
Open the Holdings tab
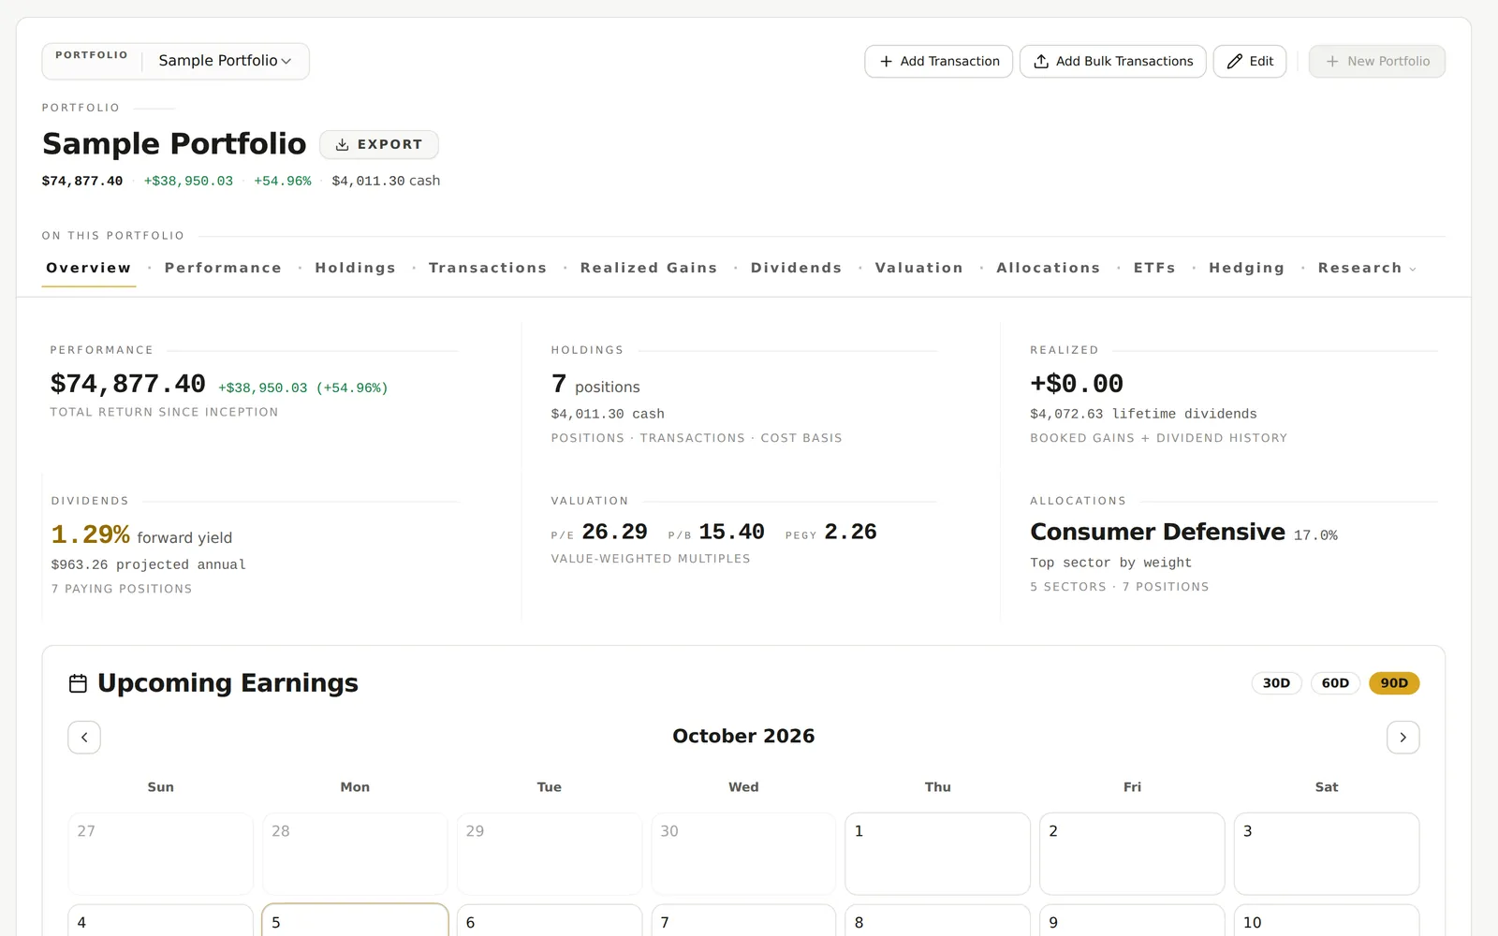tap(355, 269)
